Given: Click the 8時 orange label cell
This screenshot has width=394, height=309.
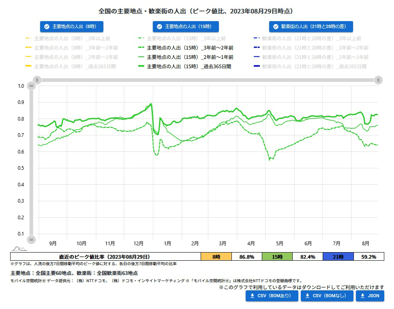Looking at the screenshot, I should click(216, 257).
